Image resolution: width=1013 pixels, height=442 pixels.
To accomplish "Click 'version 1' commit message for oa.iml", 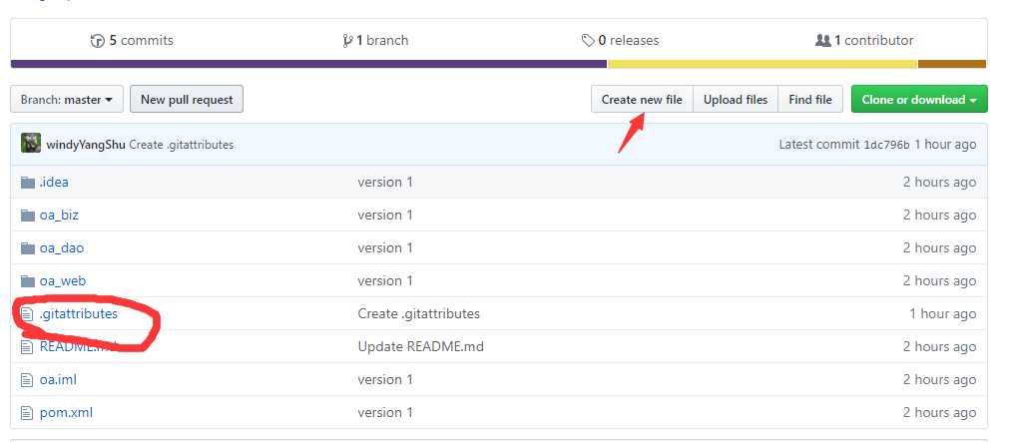I will coord(385,380).
